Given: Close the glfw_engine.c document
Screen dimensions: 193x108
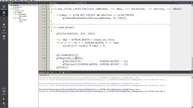Looking at the screenshot, I should coord(72,3).
